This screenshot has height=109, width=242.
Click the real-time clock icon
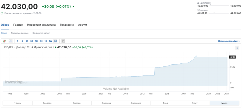coord(2,13)
